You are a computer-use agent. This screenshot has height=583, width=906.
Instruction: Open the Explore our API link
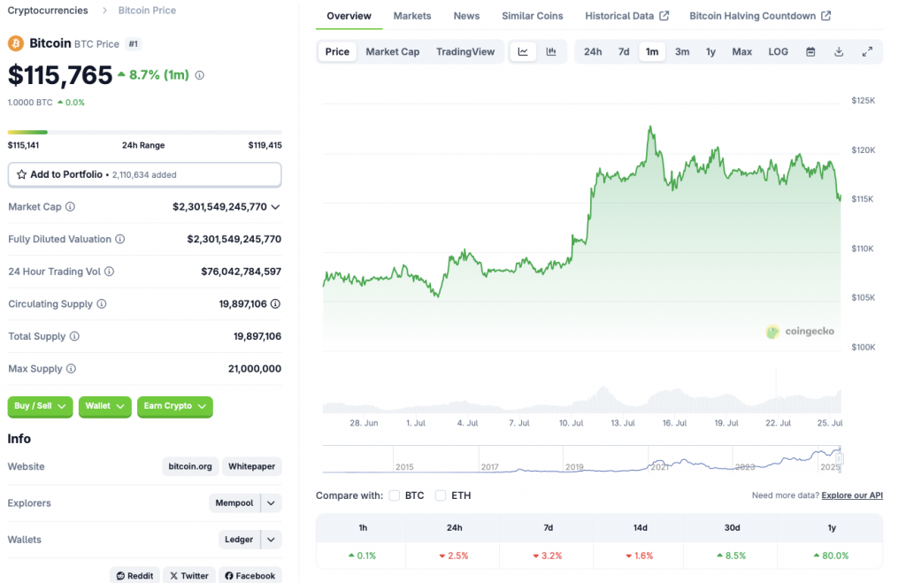tap(852, 495)
